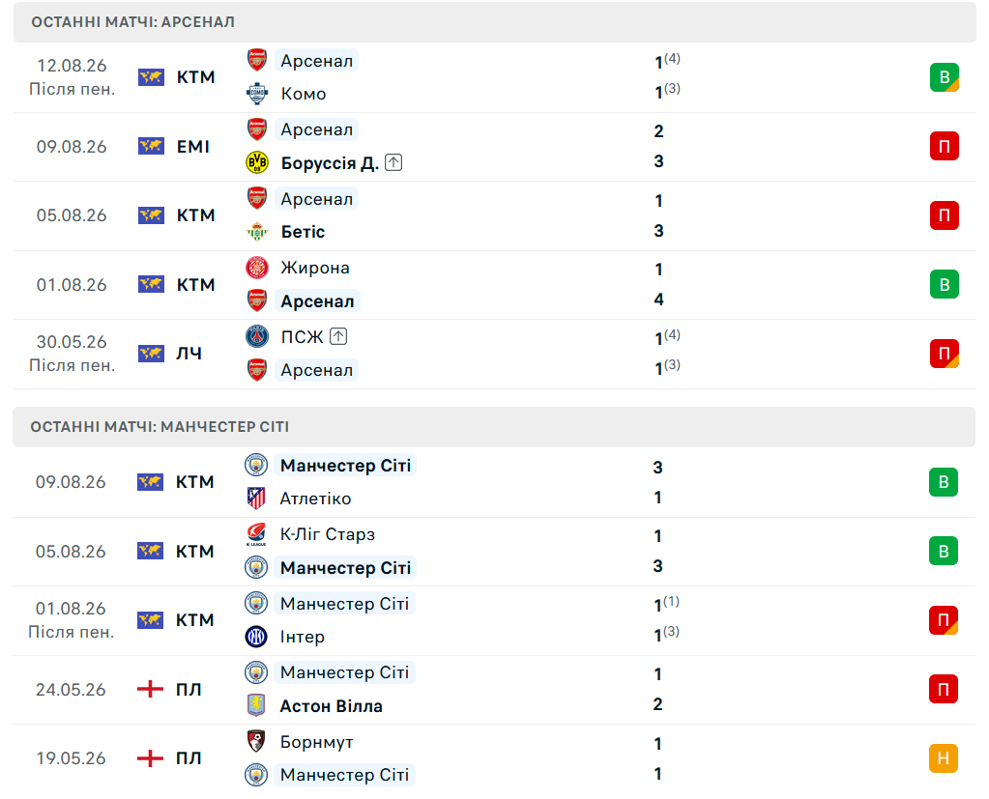Click the Atletico crest icon
This screenshot has height=799, width=989.
click(256, 499)
